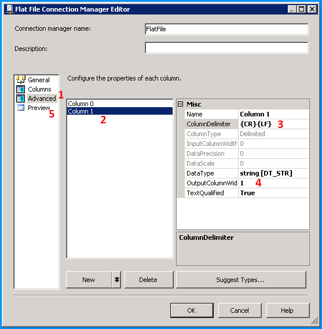The width and height of the screenshot is (322, 329).
Task: Click the Preview page icon
Action: click(20, 108)
